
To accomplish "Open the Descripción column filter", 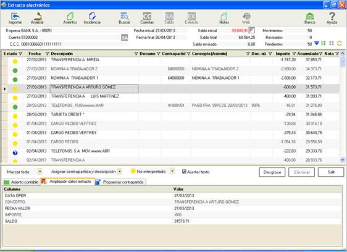I will tap(136, 54).
